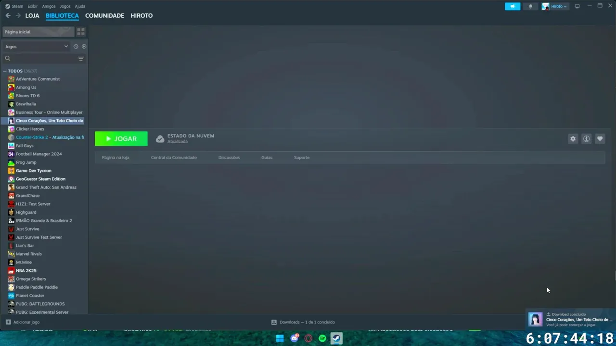The width and height of the screenshot is (616, 346).
Task: Toggle ready-to-play filter icon
Action: [84, 47]
